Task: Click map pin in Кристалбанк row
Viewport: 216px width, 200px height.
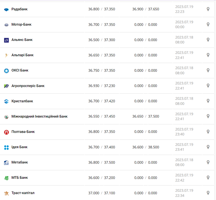Action: [208, 101]
